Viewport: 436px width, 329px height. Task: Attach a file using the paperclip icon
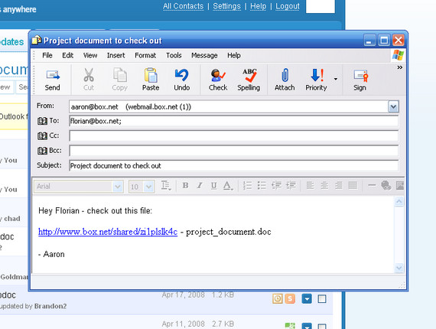tap(285, 80)
